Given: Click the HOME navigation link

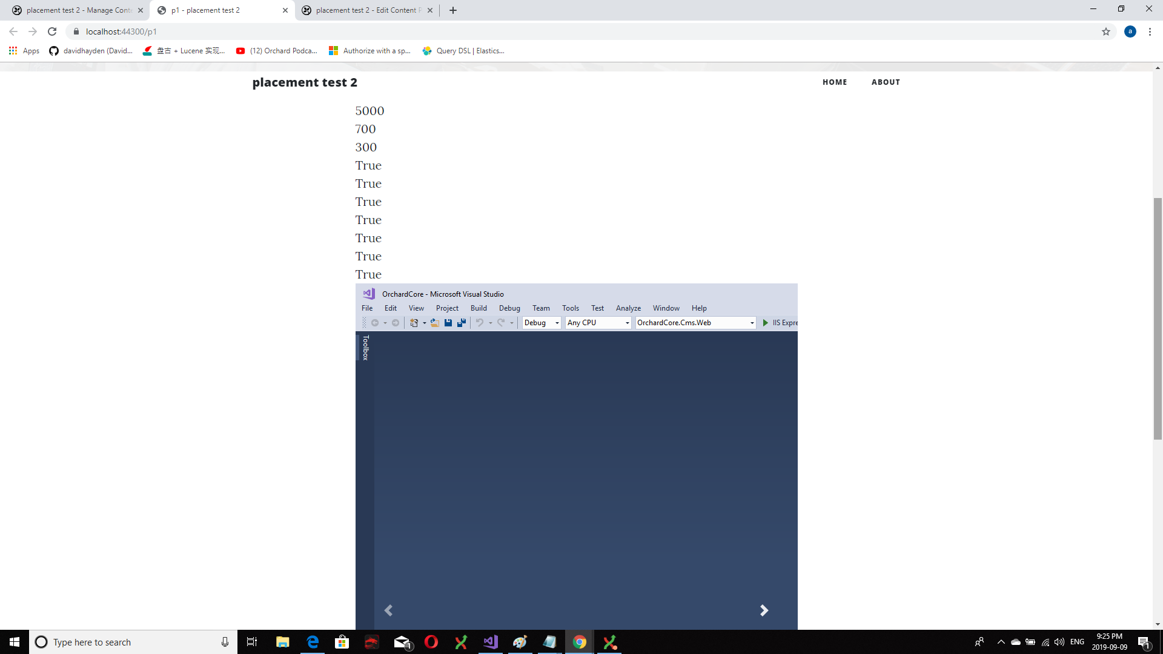Looking at the screenshot, I should (x=835, y=82).
